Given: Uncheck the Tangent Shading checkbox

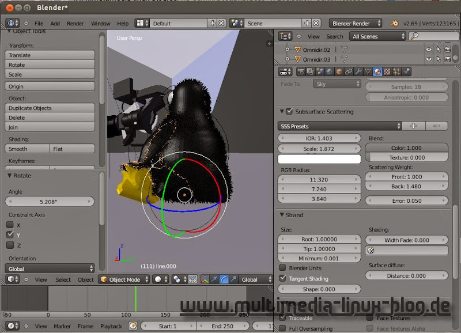Looking at the screenshot, I should pos(282,278).
